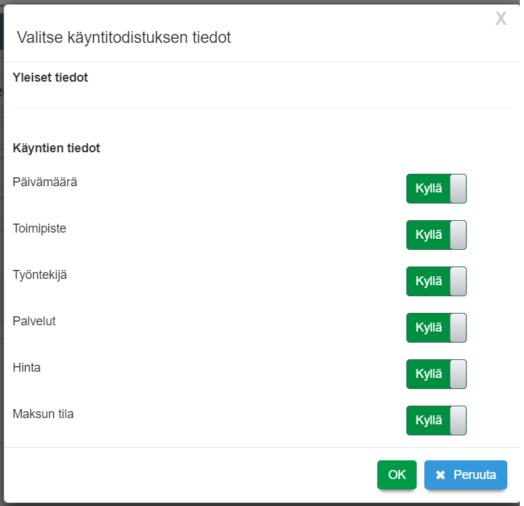524x506 pixels.
Task: Disable the Maksun tila switch
Action: tap(436, 420)
